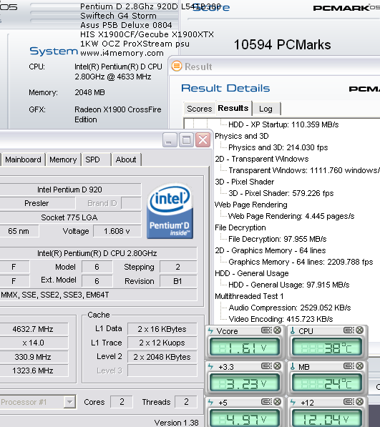The height and width of the screenshot is (427, 380).
Task: Close the +5 voltage gadget
Action: [x=277, y=402]
